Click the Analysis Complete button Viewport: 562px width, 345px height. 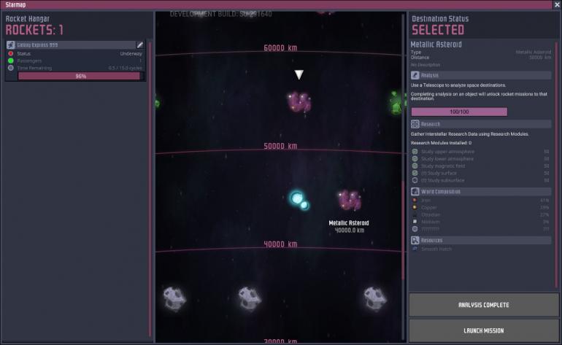484,305
